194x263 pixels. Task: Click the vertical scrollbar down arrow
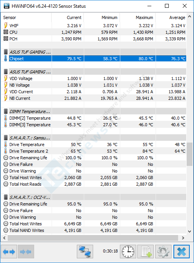(189, 232)
